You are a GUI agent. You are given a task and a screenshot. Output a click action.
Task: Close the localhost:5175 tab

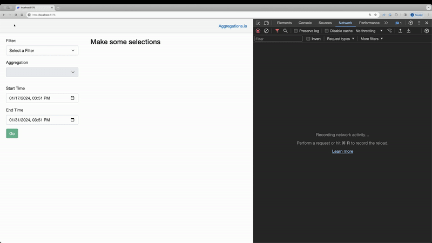(x=52, y=8)
